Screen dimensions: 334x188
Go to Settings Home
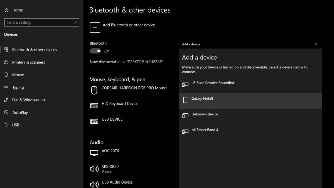coord(42,10)
